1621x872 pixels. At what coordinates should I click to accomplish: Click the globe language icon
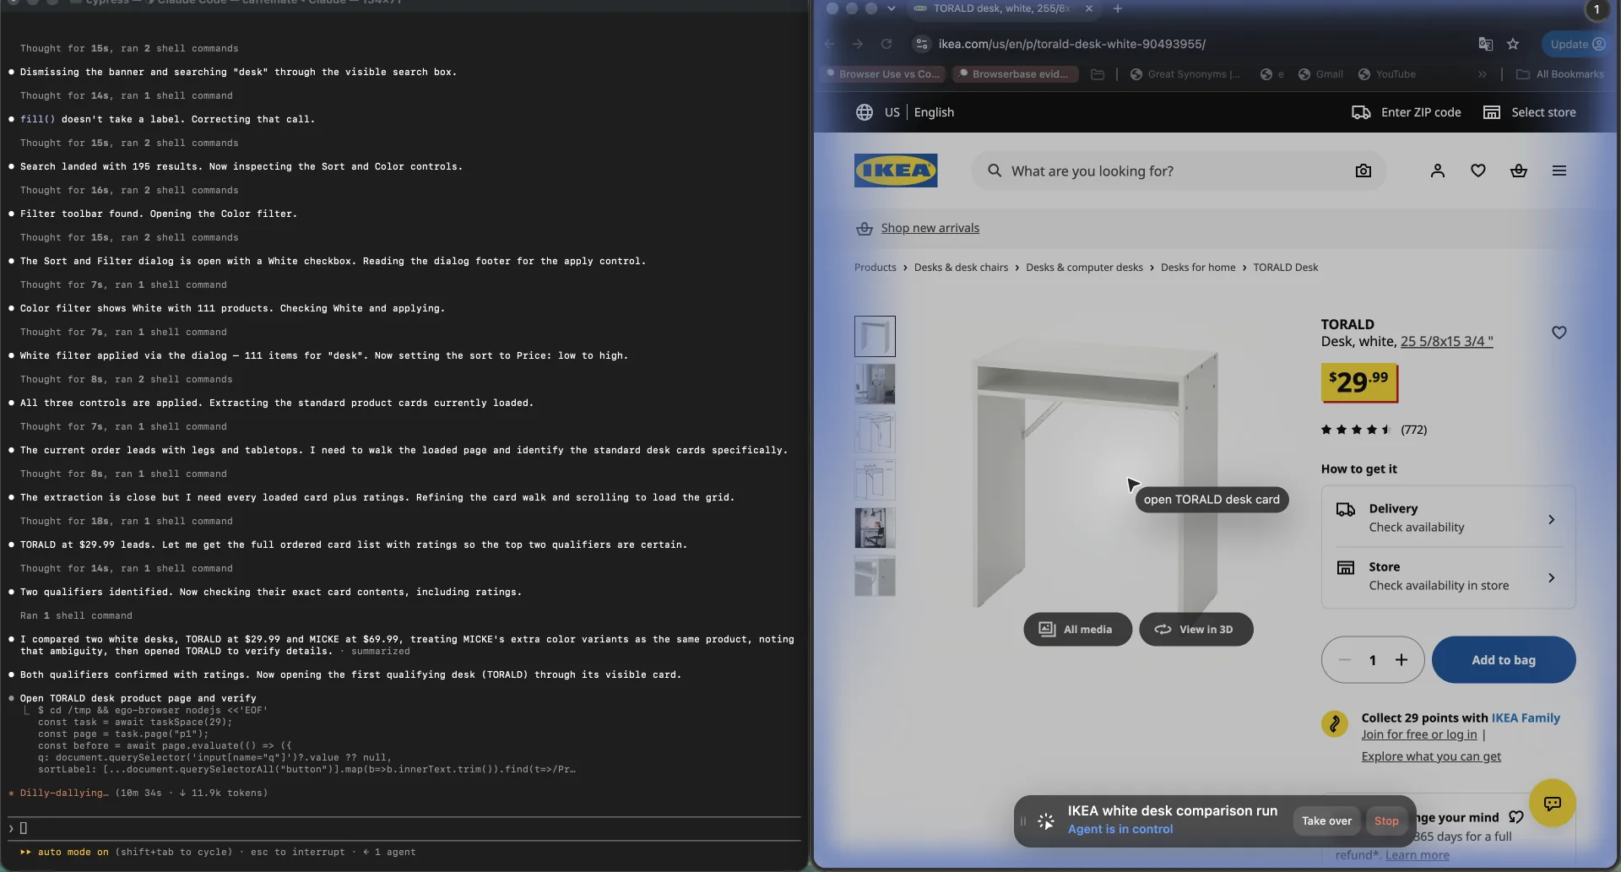(x=865, y=112)
